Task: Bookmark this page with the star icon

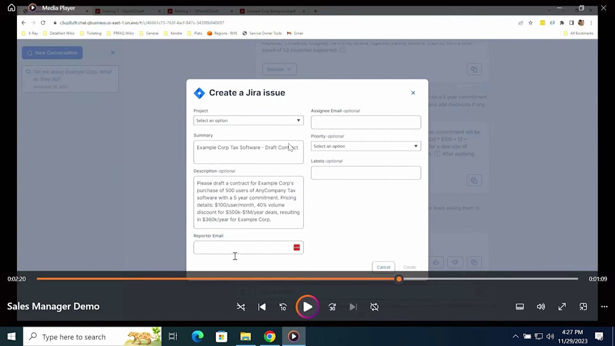Action: pos(530,23)
